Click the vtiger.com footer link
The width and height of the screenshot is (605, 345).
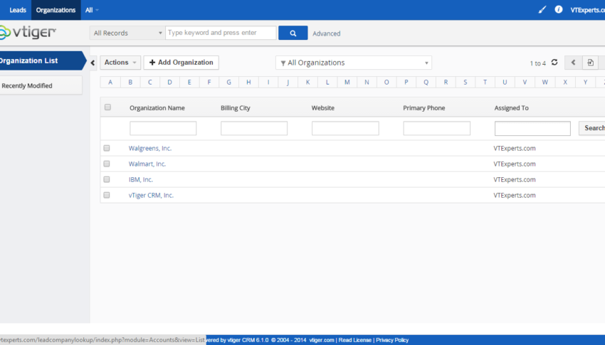pyautogui.click(x=322, y=340)
